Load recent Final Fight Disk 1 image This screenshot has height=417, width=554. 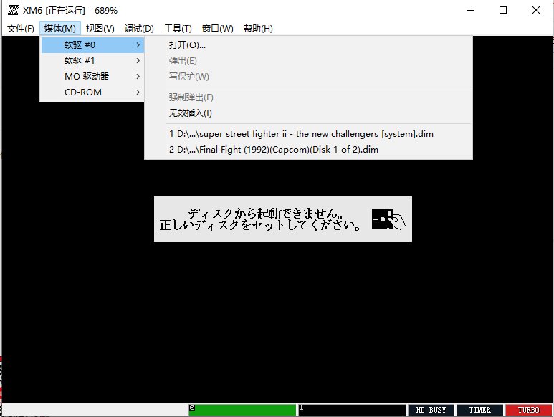tap(273, 150)
